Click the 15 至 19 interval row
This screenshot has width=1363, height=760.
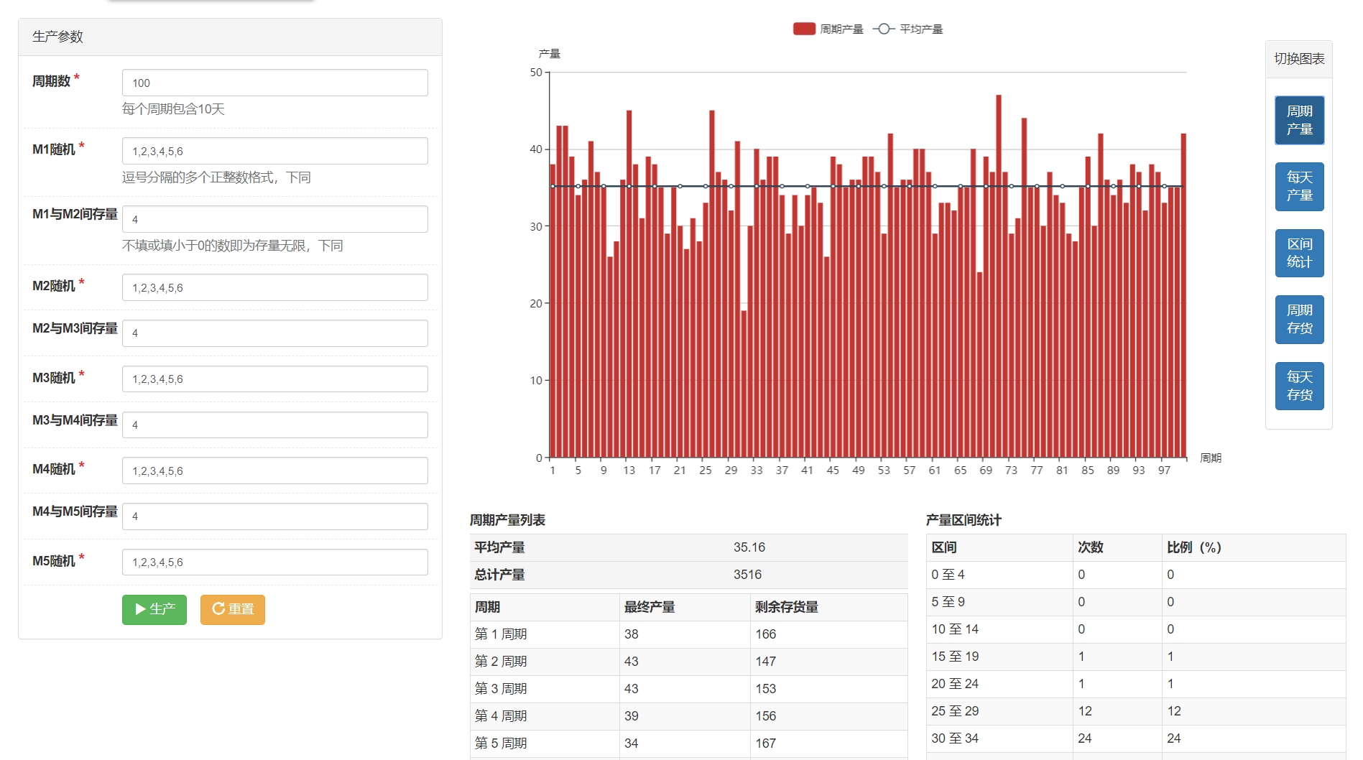(1136, 657)
